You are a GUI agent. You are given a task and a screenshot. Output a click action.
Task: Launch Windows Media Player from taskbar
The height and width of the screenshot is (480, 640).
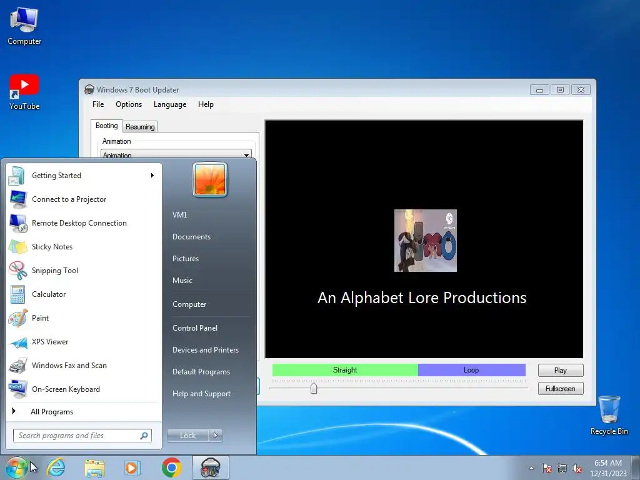click(x=132, y=467)
